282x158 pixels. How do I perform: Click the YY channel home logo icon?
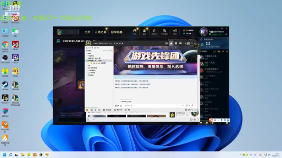88,43
